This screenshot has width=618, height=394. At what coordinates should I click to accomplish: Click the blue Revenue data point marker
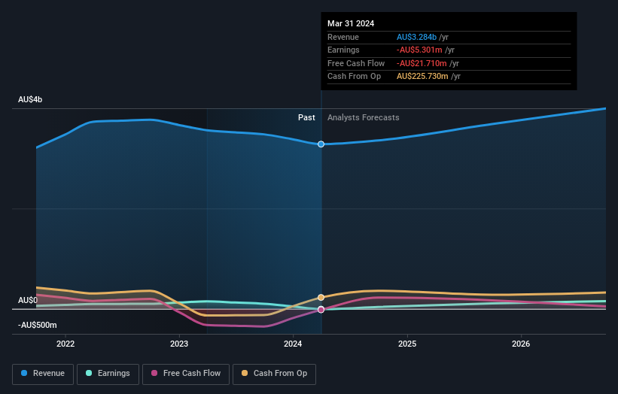point(321,144)
